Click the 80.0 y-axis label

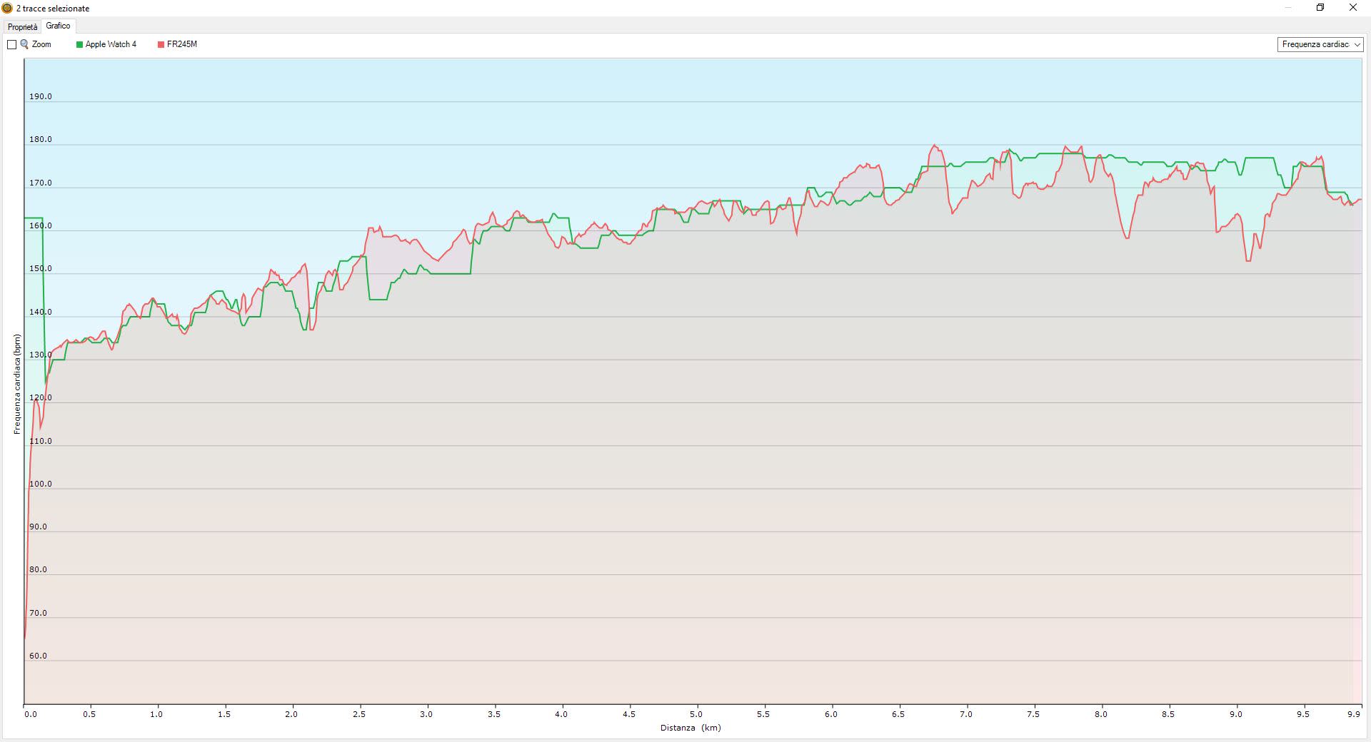coord(40,569)
